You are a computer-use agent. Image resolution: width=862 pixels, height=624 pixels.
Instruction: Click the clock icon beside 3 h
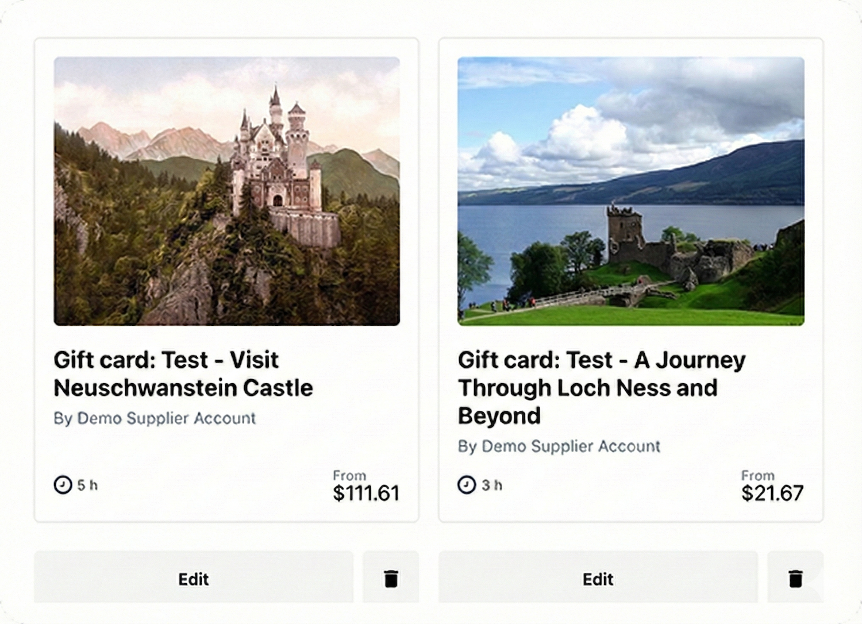[467, 485]
